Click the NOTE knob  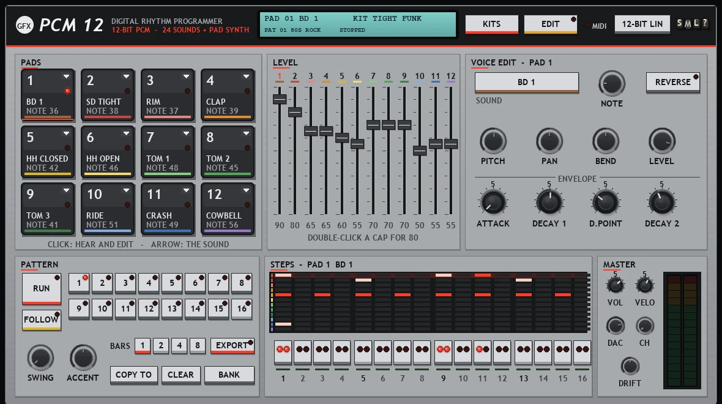pyautogui.click(x=611, y=84)
